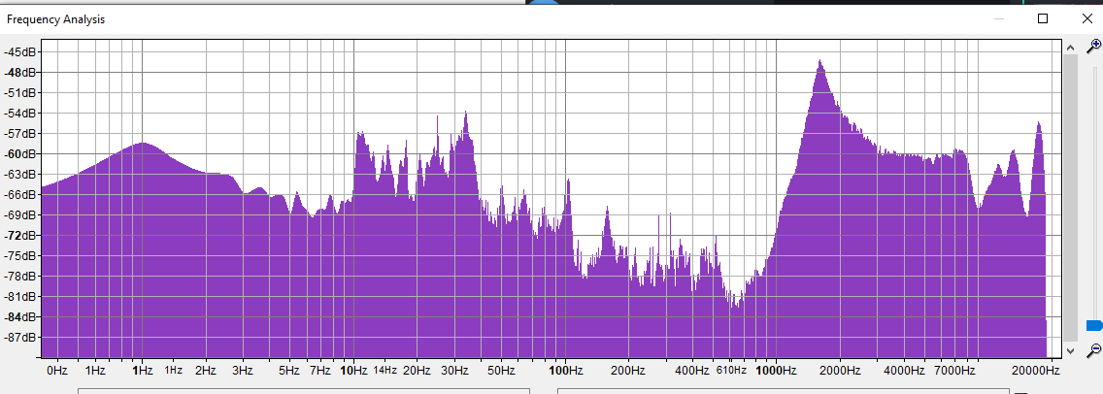Click the 400Hz frequency label
This screenshot has height=394, width=1103.
692,370
